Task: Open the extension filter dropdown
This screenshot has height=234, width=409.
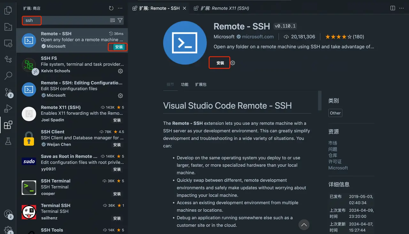Action: tap(120, 20)
